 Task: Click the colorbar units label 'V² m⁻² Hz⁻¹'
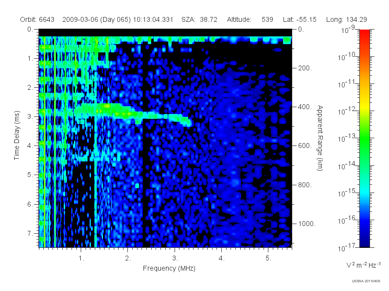point(363,265)
